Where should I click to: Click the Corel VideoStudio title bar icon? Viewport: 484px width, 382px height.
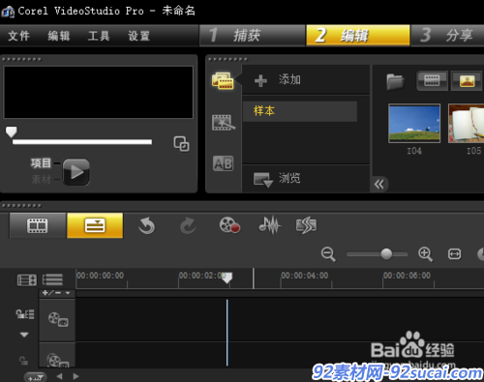(8, 12)
